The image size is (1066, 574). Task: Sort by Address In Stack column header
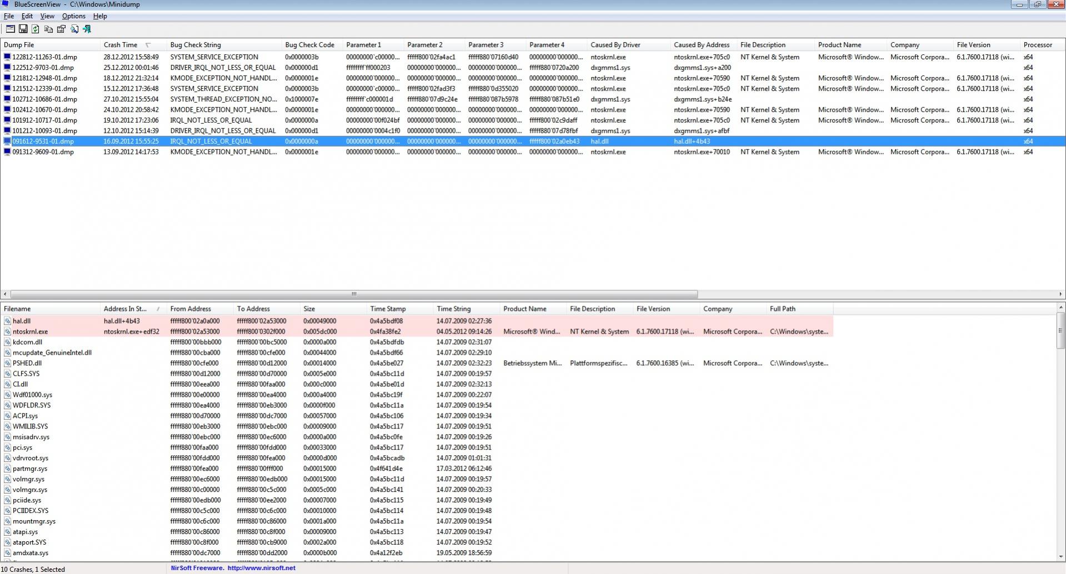tap(133, 309)
